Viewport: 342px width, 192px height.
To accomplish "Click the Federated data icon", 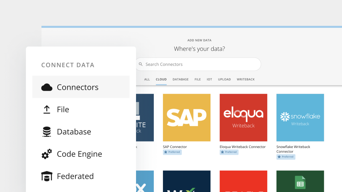I will [47, 176].
